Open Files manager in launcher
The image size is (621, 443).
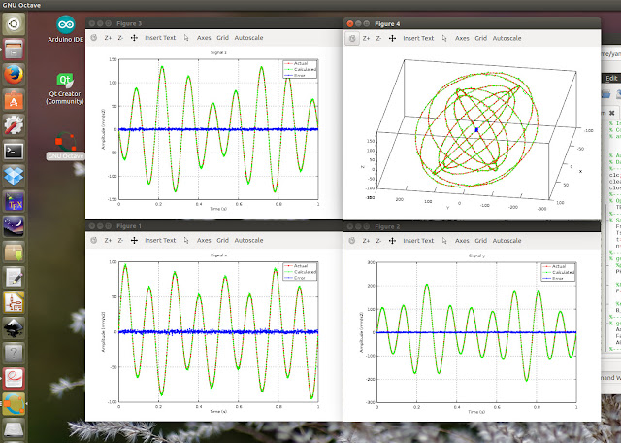pos(14,50)
